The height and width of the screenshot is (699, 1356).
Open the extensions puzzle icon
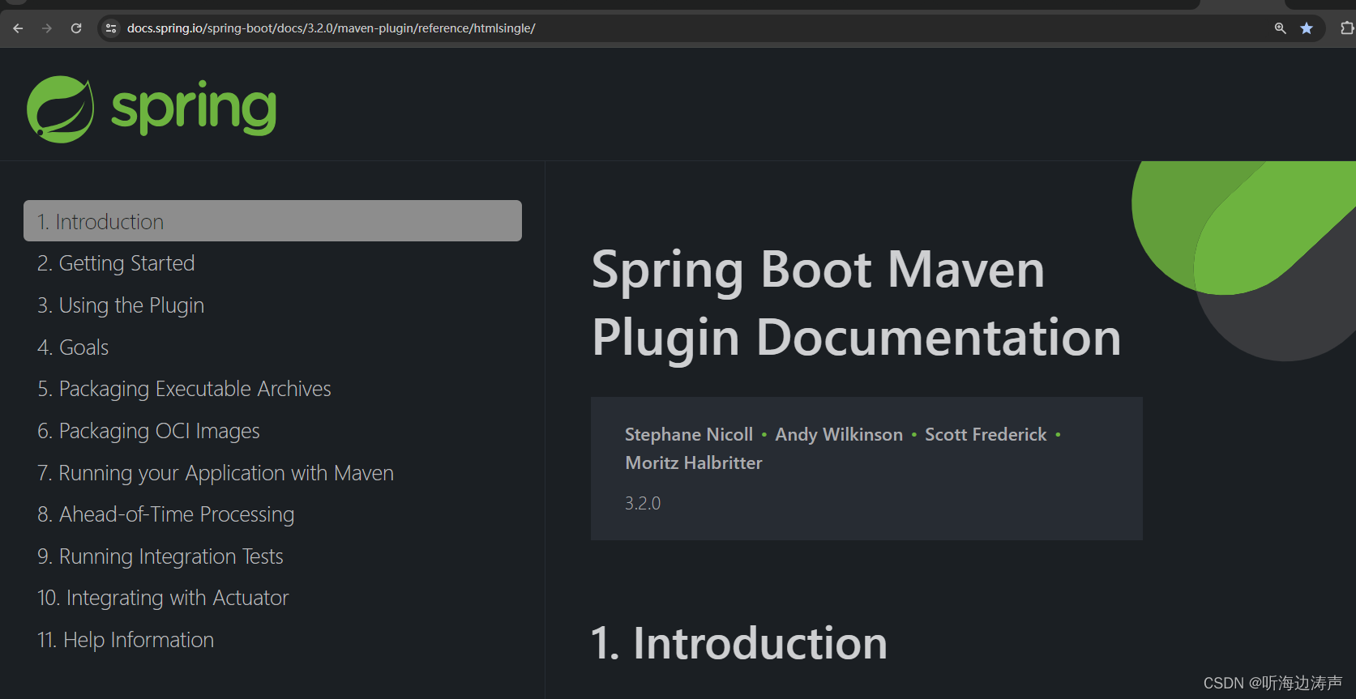(x=1346, y=28)
